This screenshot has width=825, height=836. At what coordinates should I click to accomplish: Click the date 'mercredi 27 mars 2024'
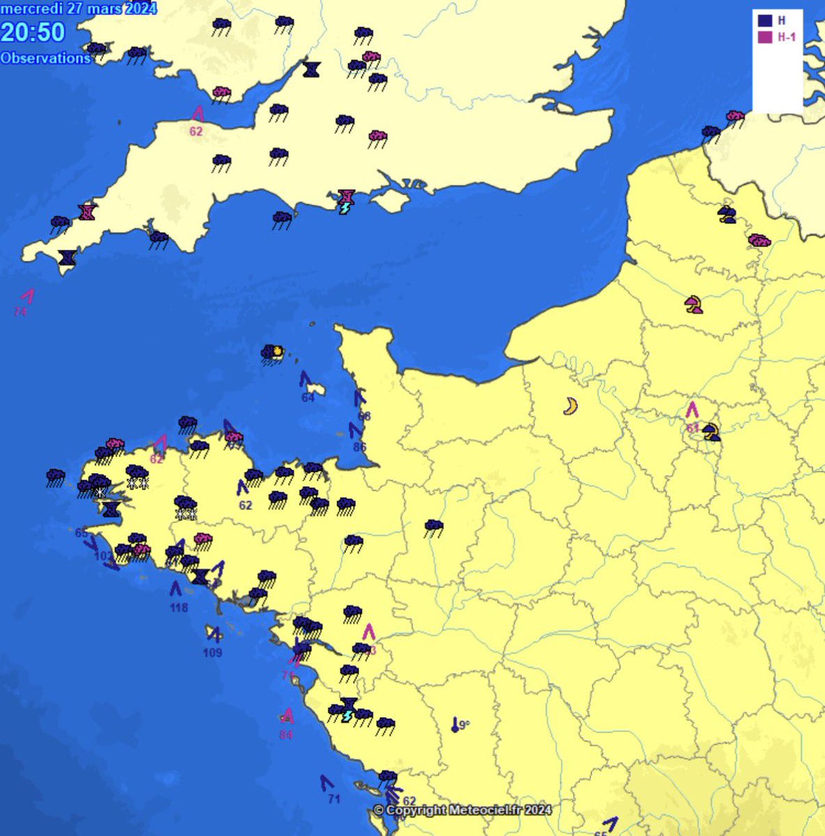pyautogui.click(x=79, y=8)
